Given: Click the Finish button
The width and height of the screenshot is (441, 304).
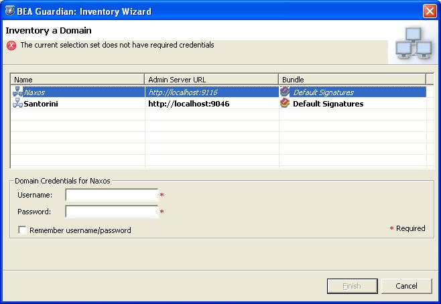Looking at the screenshot, I should (x=352, y=286).
